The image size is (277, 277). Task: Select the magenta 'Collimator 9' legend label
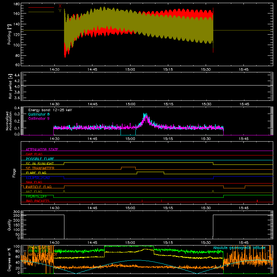pyautogui.click(x=39, y=118)
